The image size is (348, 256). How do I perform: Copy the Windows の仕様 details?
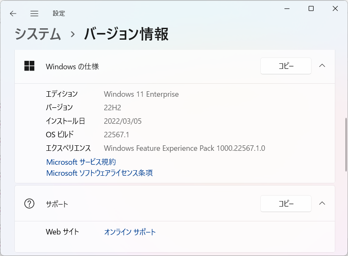(x=286, y=66)
